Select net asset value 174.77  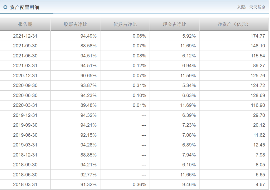click(x=257, y=36)
